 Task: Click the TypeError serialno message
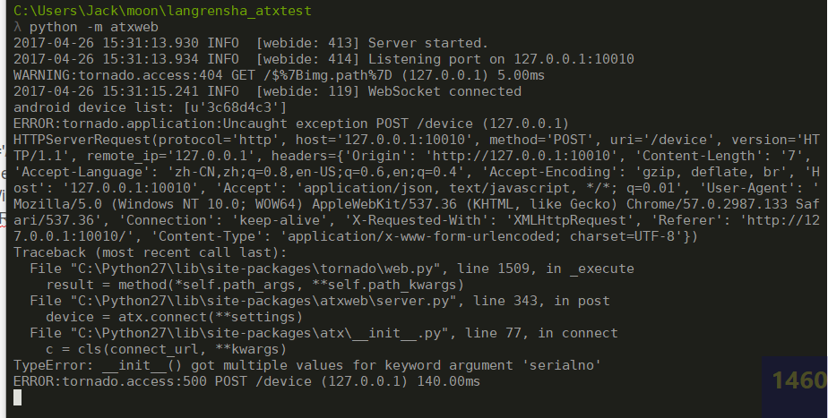coord(307,365)
